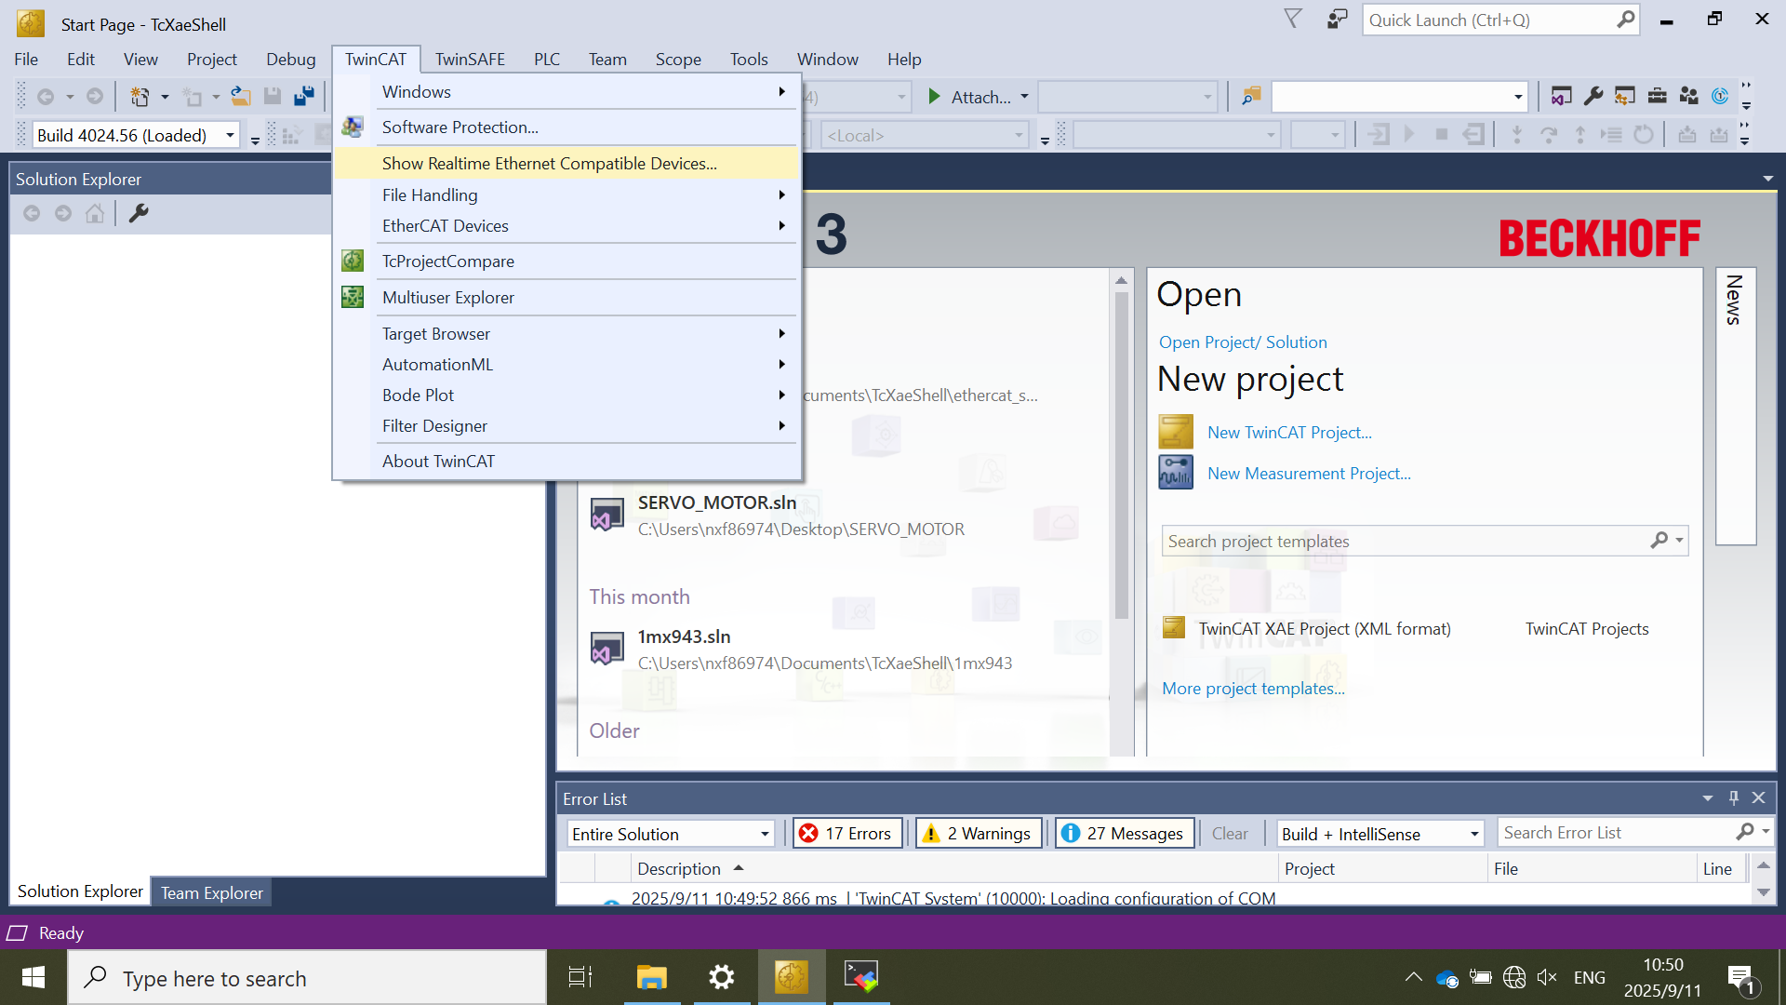Click Open File toolbar icon
Image resolution: width=1786 pixels, height=1005 pixels.
[x=241, y=97]
